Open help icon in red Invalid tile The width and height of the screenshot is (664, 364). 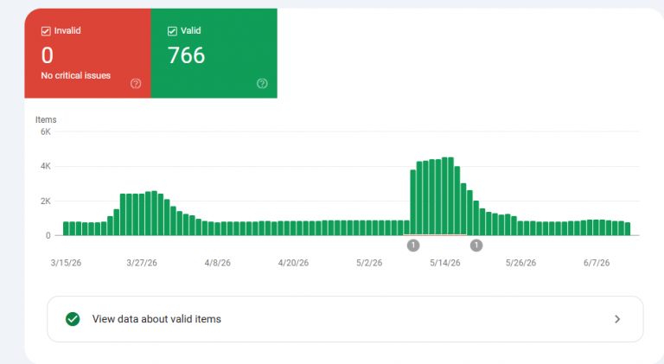pyautogui.click(x=136, y=83)
